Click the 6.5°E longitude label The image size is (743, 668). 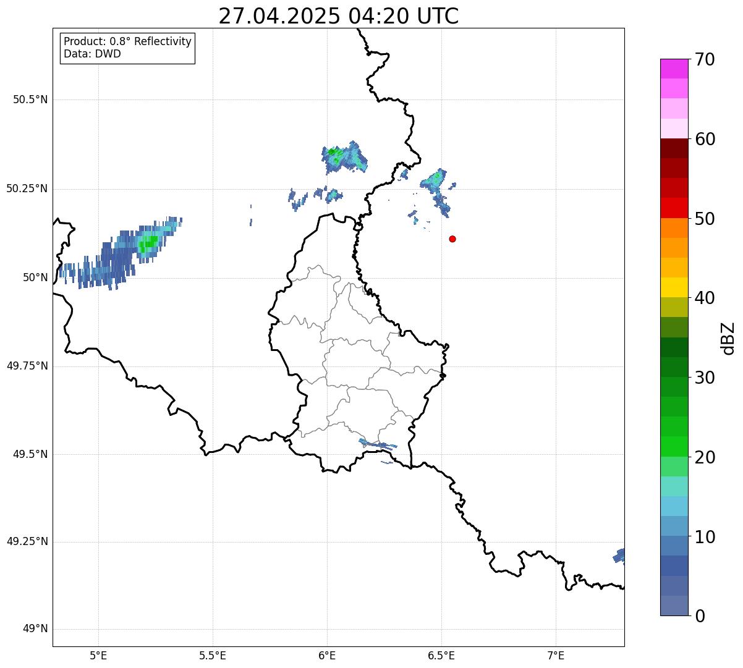(441, 656)
